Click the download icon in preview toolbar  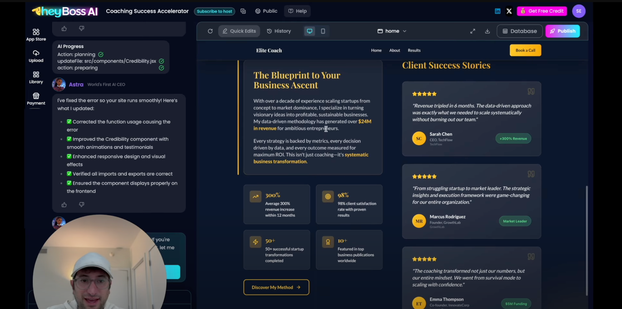pyautogui.click(x=487, y=31)
